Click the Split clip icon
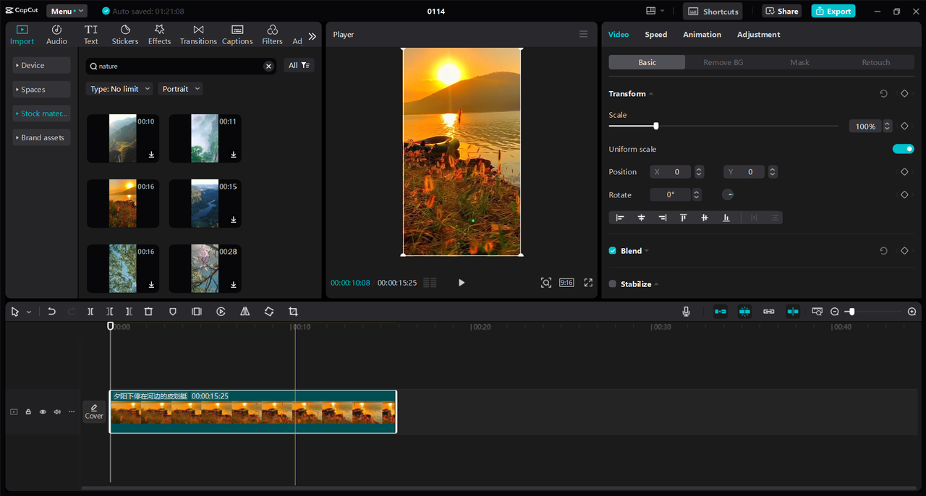 90,312
